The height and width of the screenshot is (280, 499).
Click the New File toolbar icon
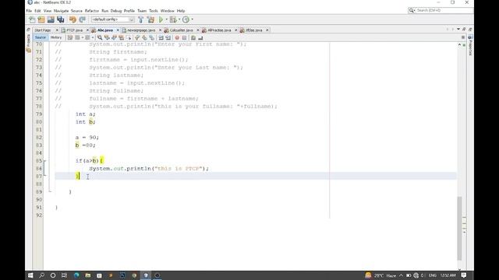coord(32,19)
